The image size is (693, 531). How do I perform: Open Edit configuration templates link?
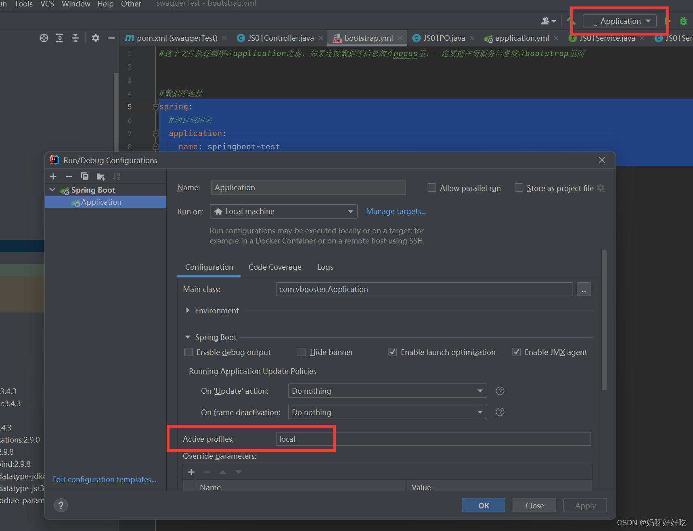(104, 479)
